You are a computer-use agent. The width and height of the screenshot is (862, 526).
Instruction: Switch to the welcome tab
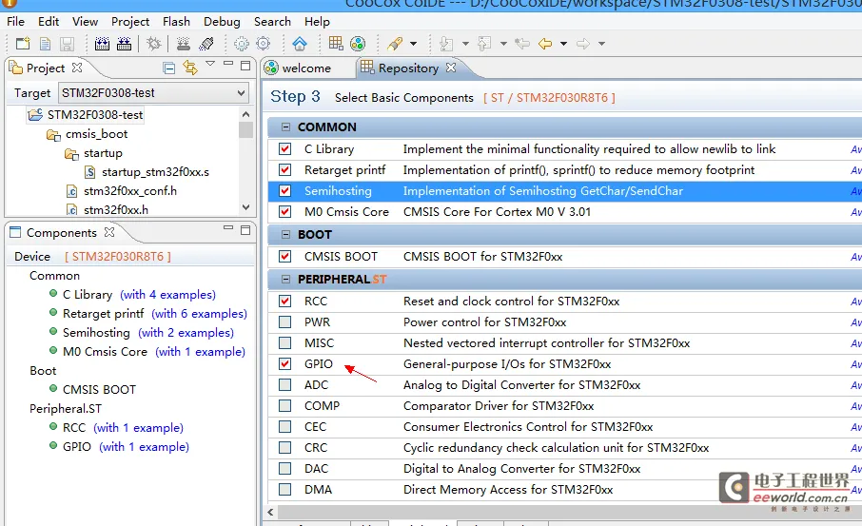pos(305,68)
